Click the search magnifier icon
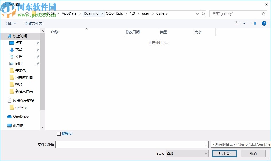This screenshot has width=271, height=161. [263, 13]
